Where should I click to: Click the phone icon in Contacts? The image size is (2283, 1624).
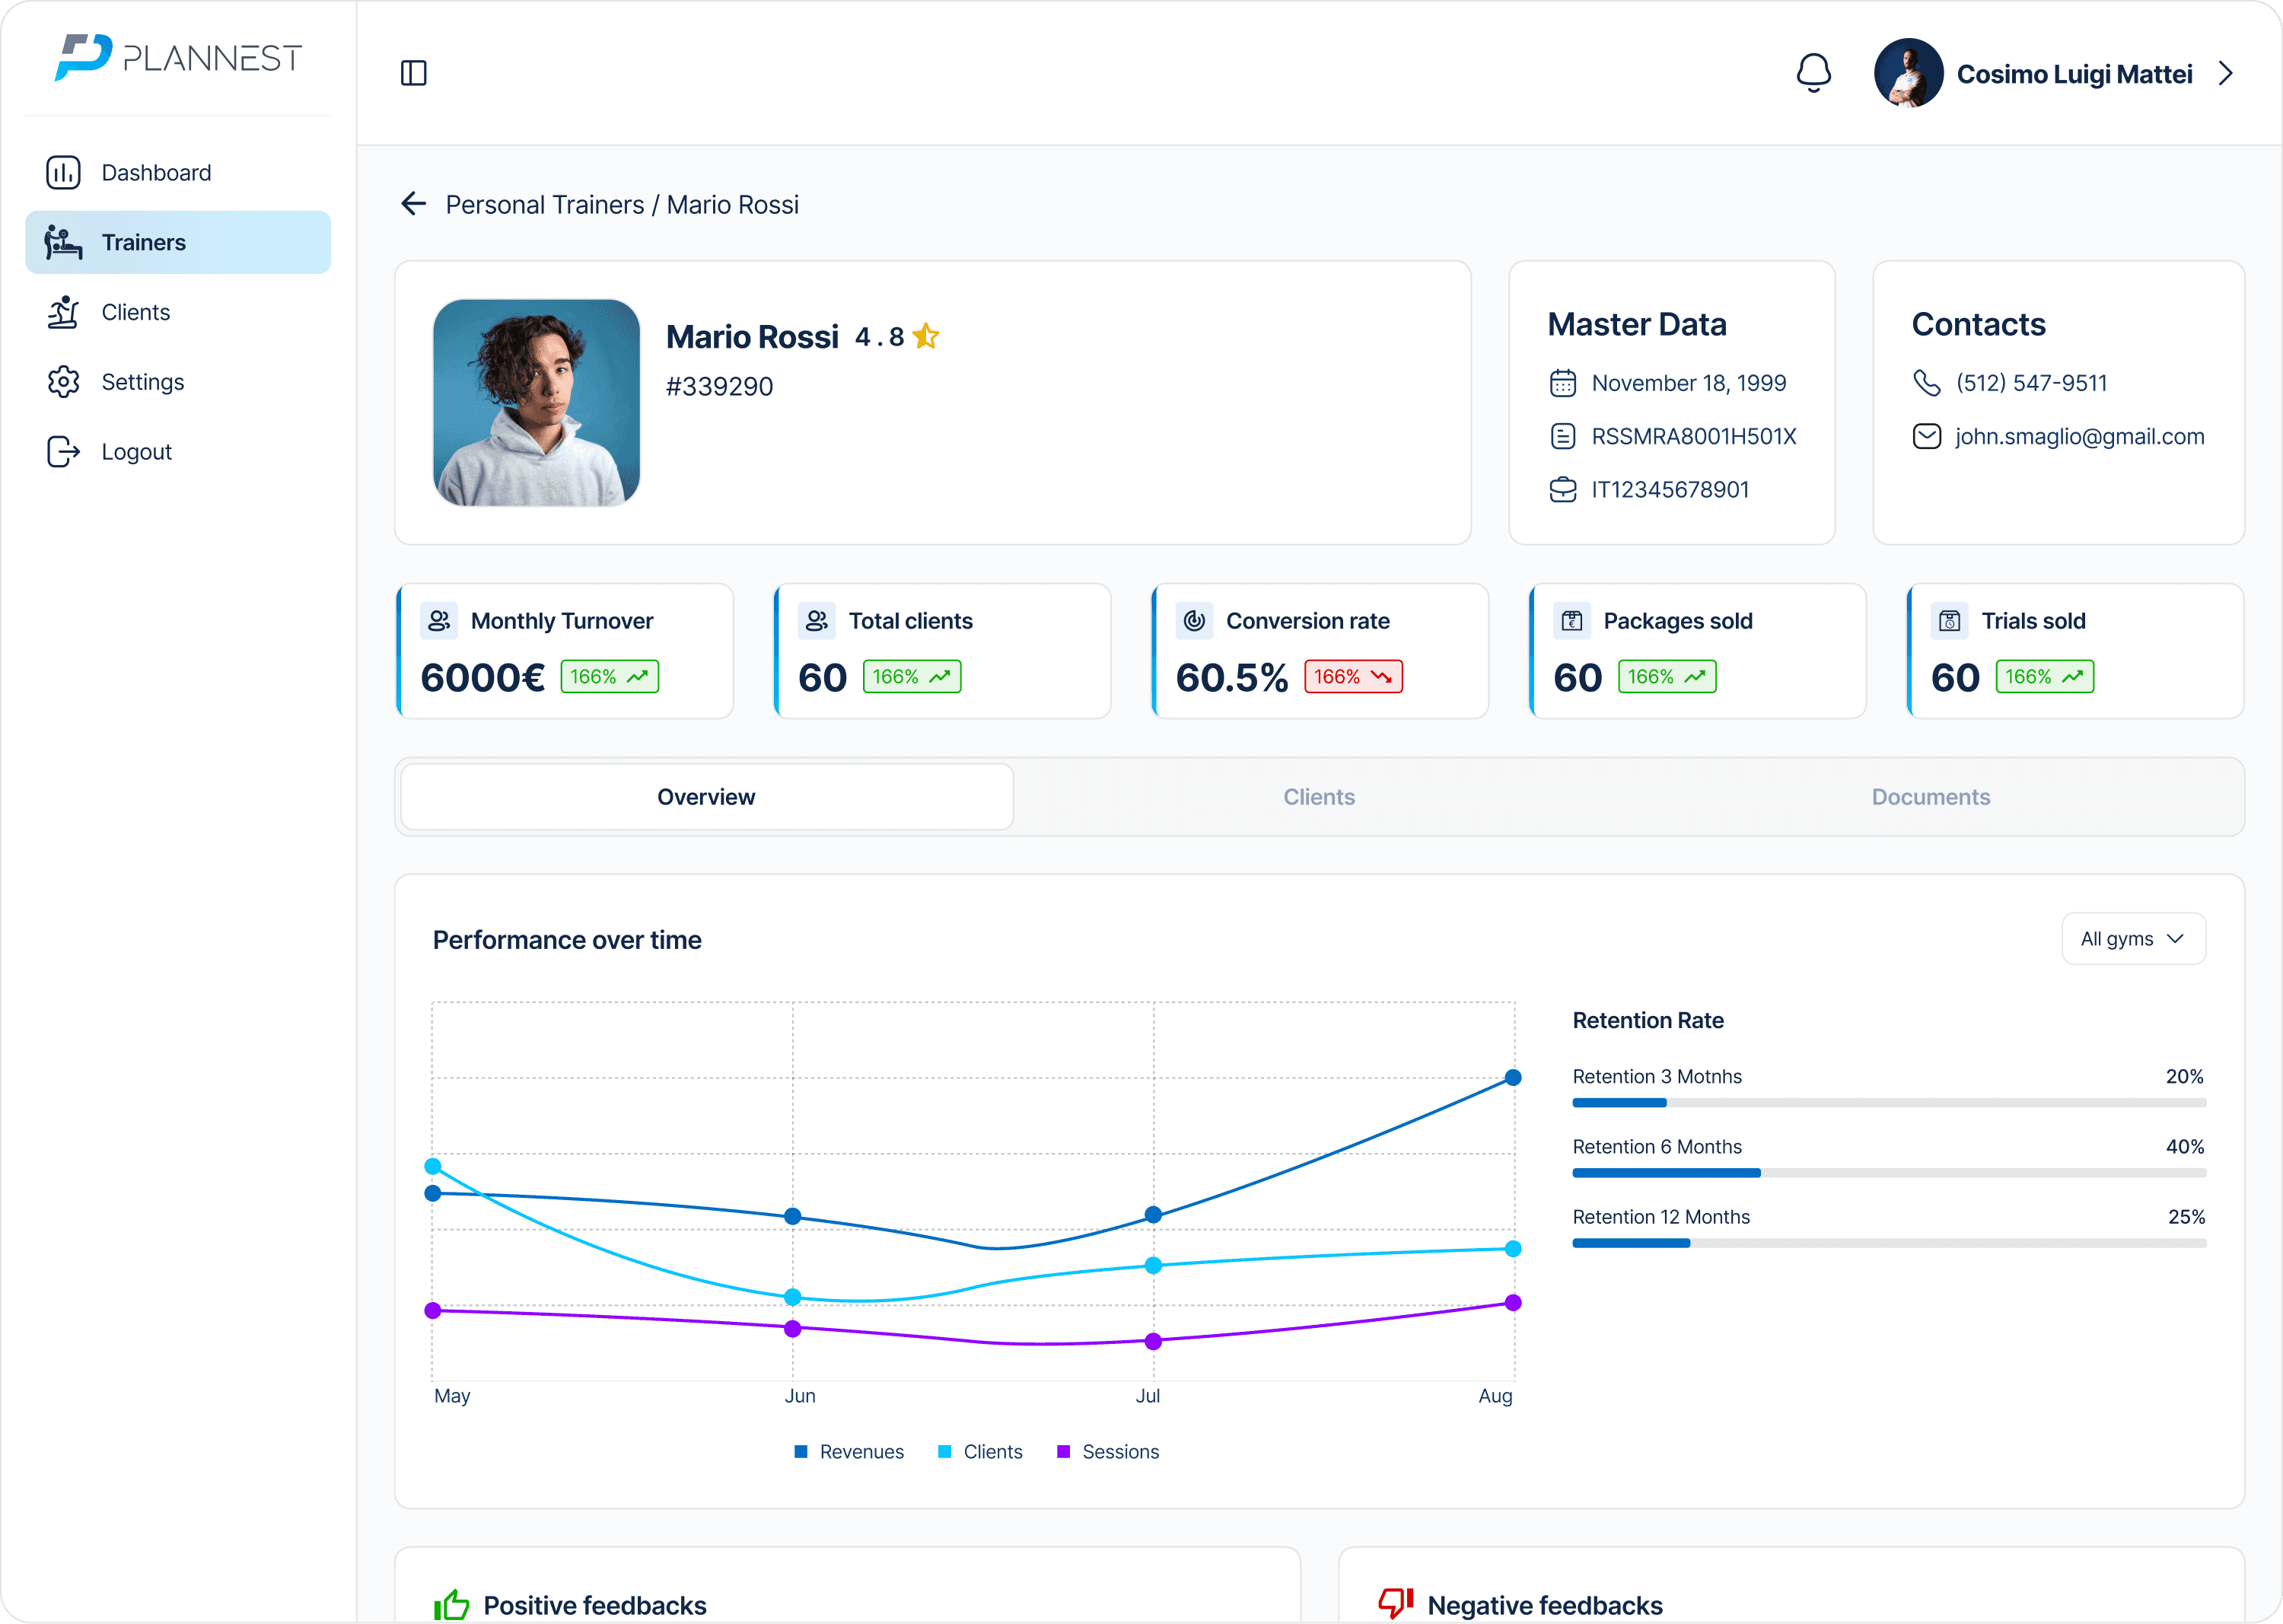(1926, 383)
